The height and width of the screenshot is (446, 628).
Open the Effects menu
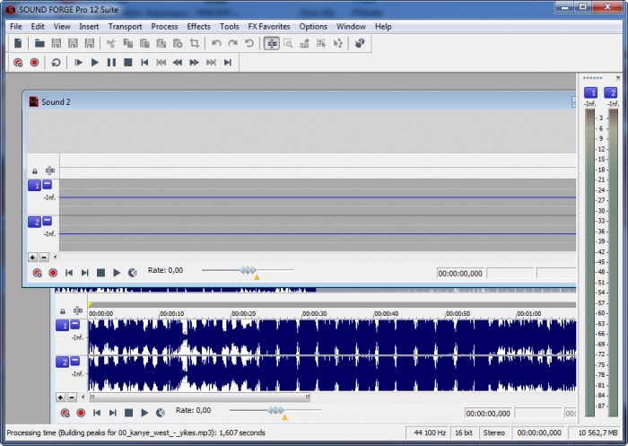coord(198,26)
